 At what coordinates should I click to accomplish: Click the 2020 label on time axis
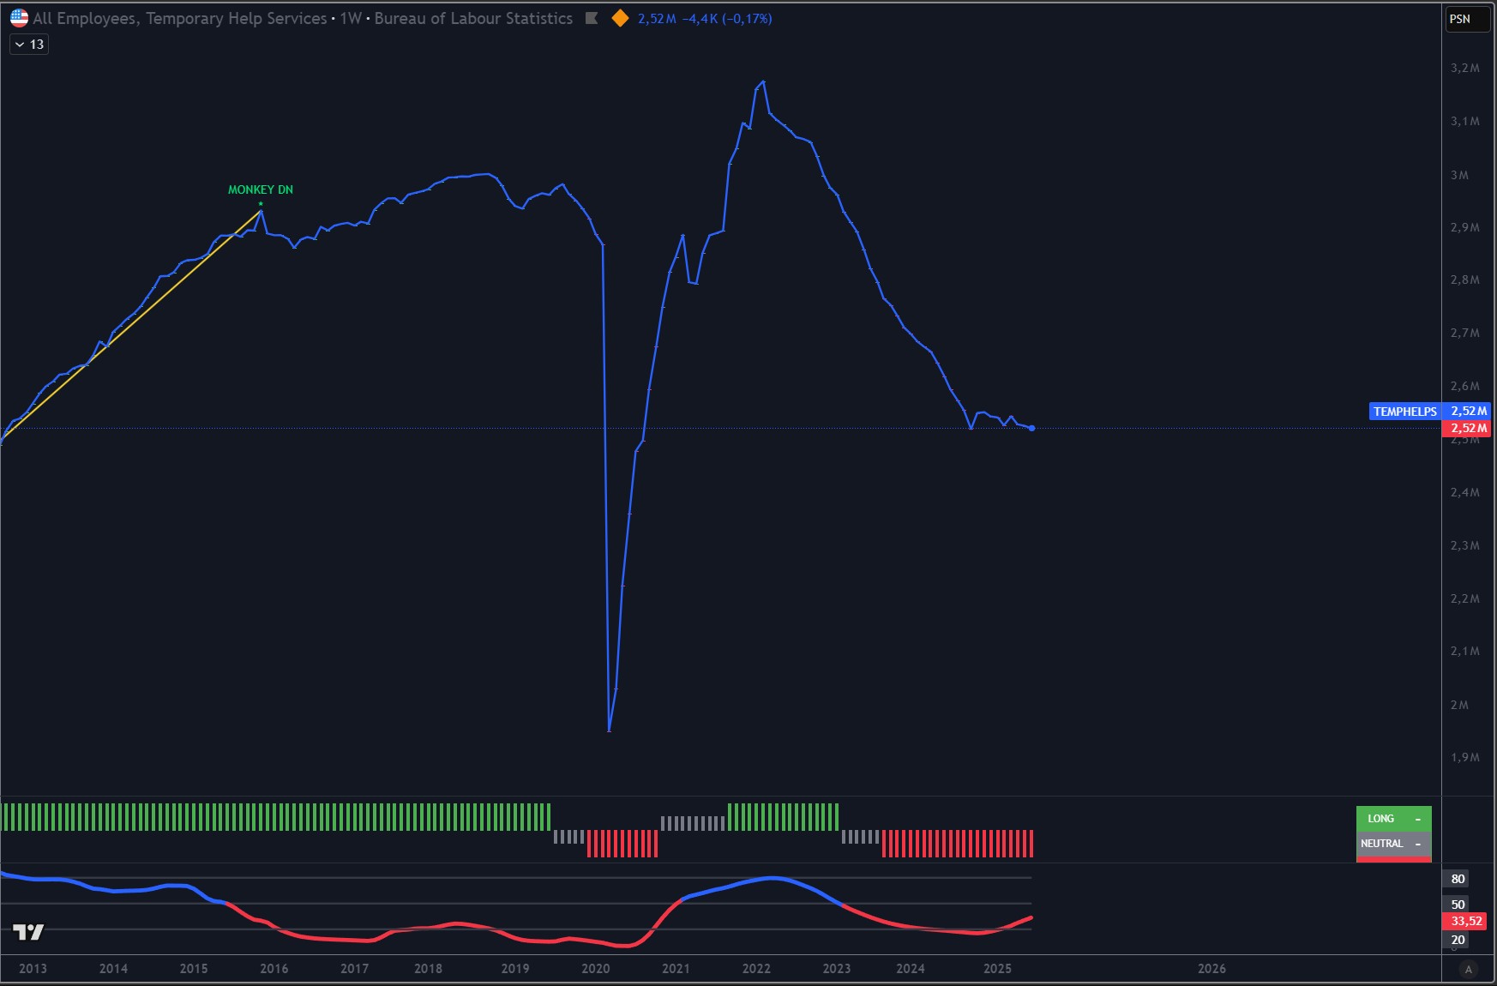pyautogui.click(x=595, y=969)
